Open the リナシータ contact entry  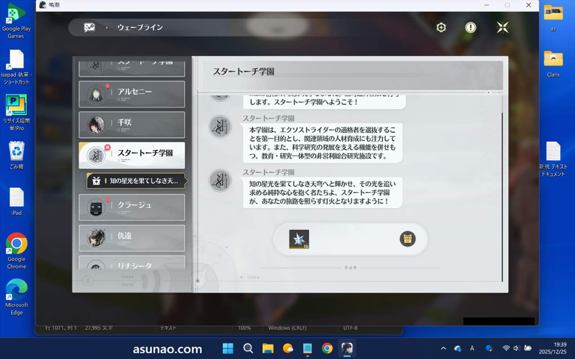click(132, 263)
